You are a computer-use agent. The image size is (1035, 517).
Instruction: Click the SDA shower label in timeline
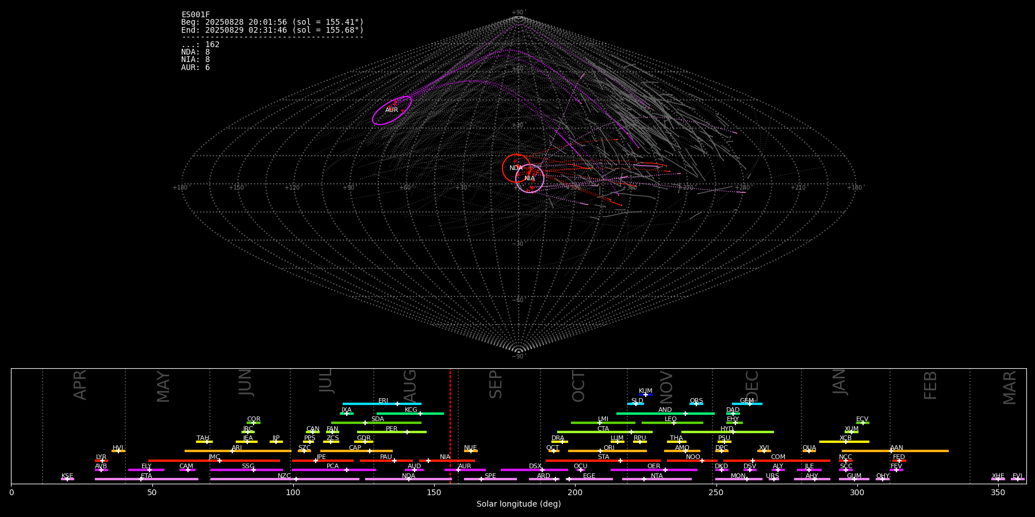[x=378, y=419]
